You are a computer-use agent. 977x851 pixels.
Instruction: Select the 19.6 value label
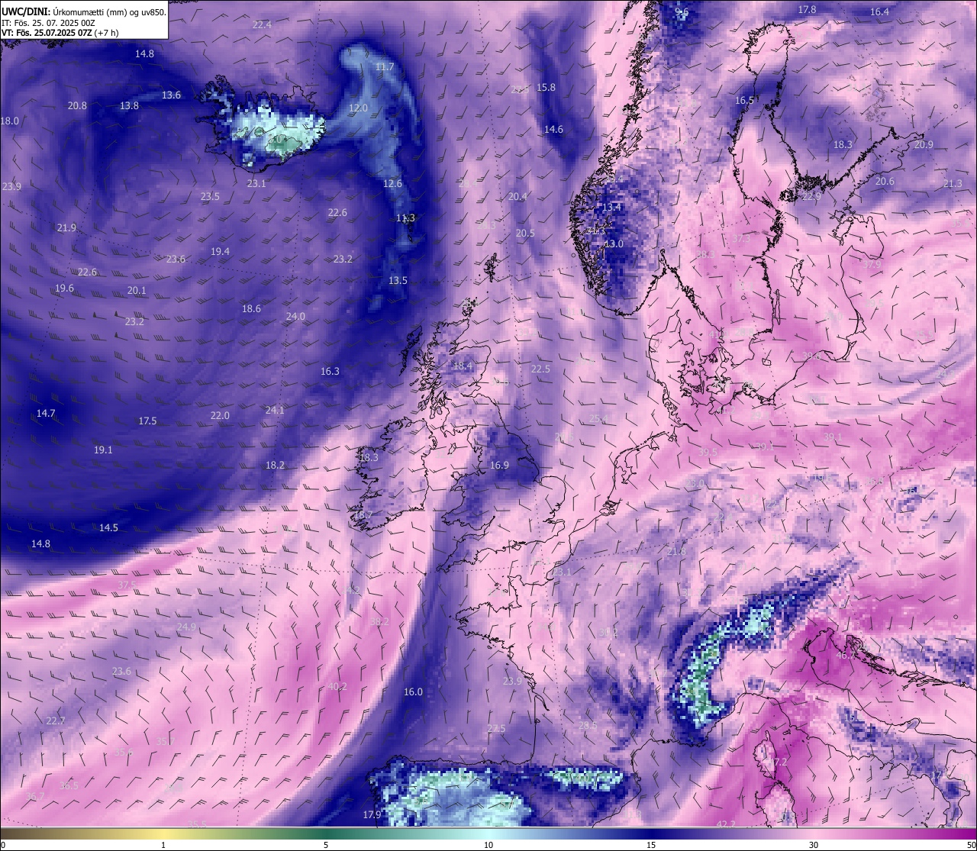[64, 289]
